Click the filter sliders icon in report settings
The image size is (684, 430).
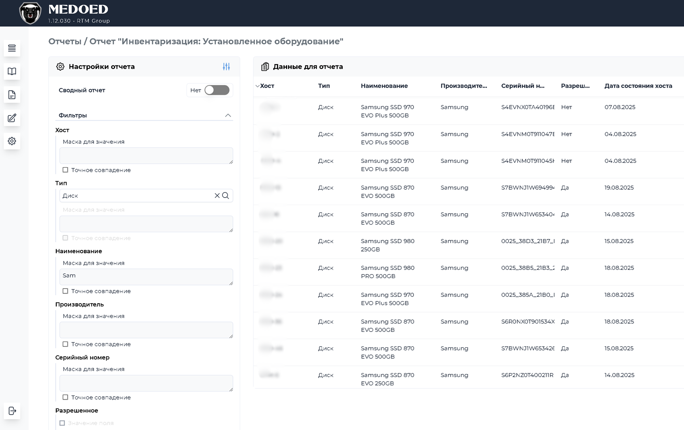pyautogui.click(x=226, y=67)
